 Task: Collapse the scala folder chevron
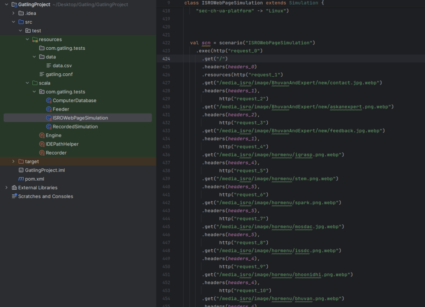coord(27,83)
